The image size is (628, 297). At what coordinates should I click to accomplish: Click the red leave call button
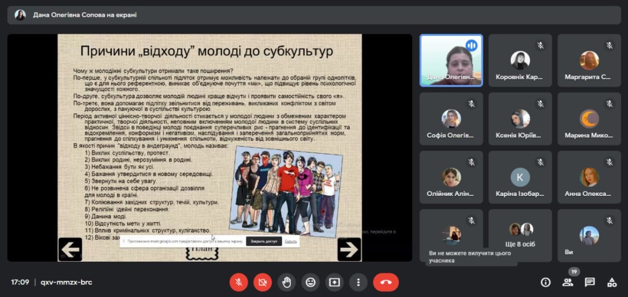[386, 282]
